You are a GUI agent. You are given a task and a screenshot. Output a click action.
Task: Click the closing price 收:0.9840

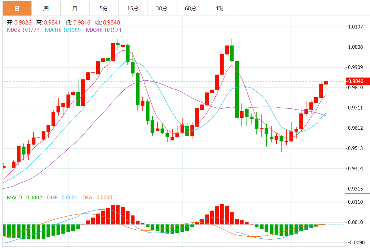(107, 23)
